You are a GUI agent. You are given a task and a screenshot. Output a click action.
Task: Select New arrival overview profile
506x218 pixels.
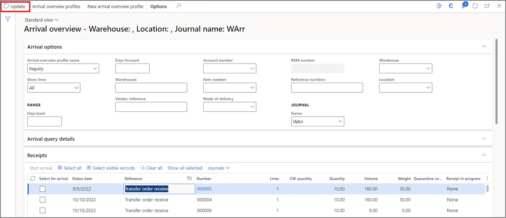coord(115,6)
